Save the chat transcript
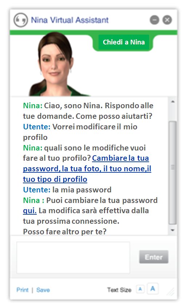The height and width of the screenshot is (305, 184). pyautogui.click(x=43, y=290)
